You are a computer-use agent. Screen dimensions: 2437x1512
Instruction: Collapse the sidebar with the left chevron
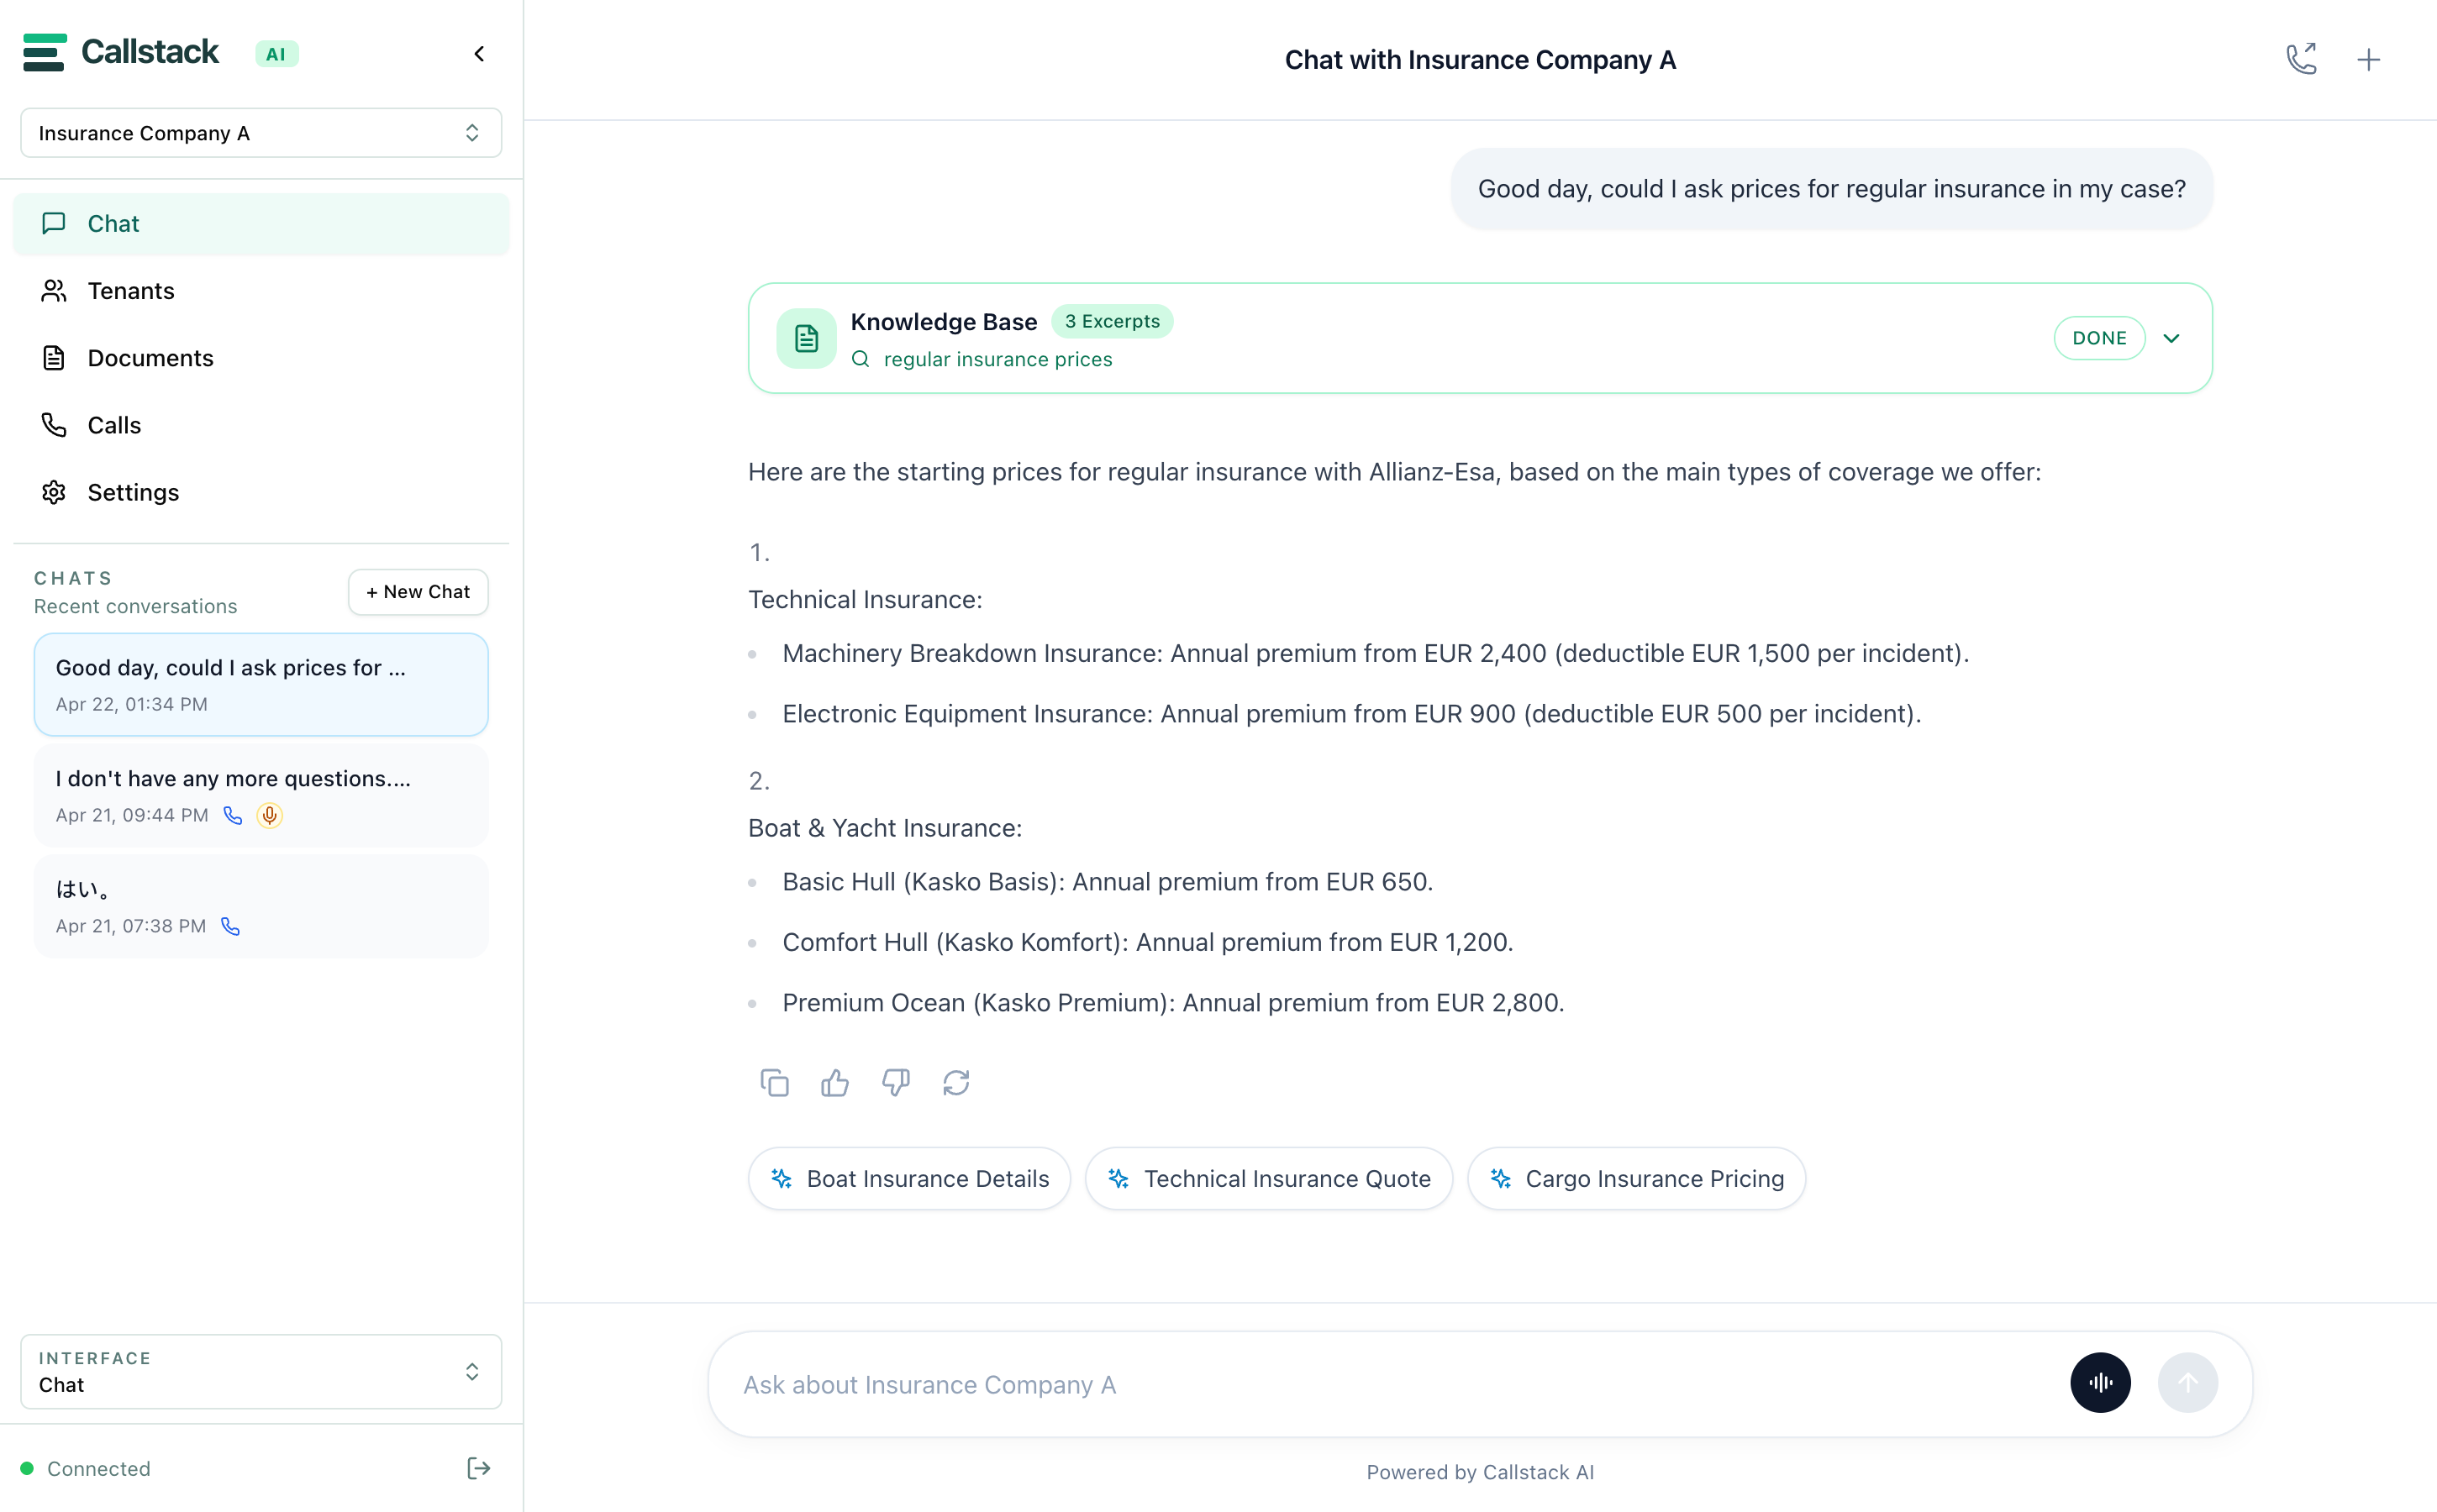(479, 54)
